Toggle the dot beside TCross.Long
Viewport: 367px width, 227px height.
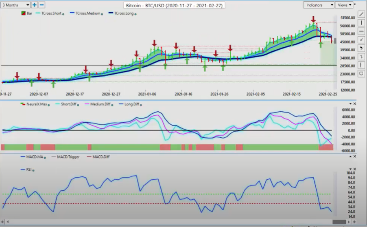[x=135, y=14]
